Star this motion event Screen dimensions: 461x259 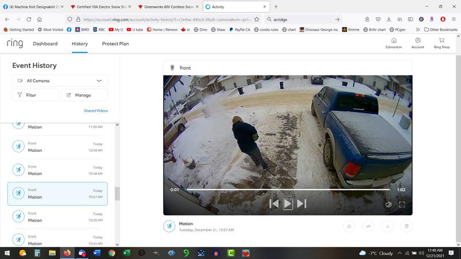349,226
